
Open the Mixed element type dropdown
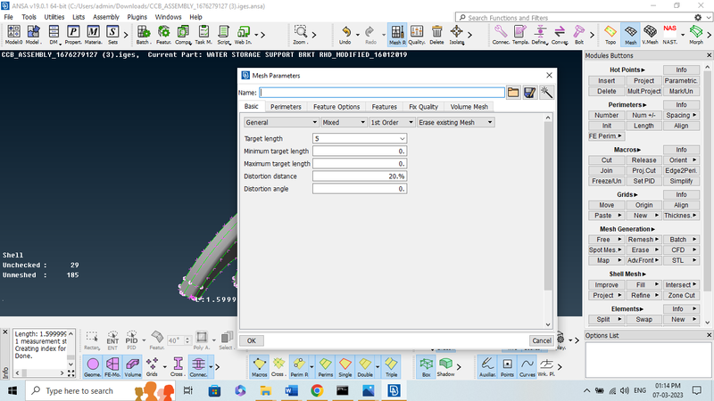344,122
